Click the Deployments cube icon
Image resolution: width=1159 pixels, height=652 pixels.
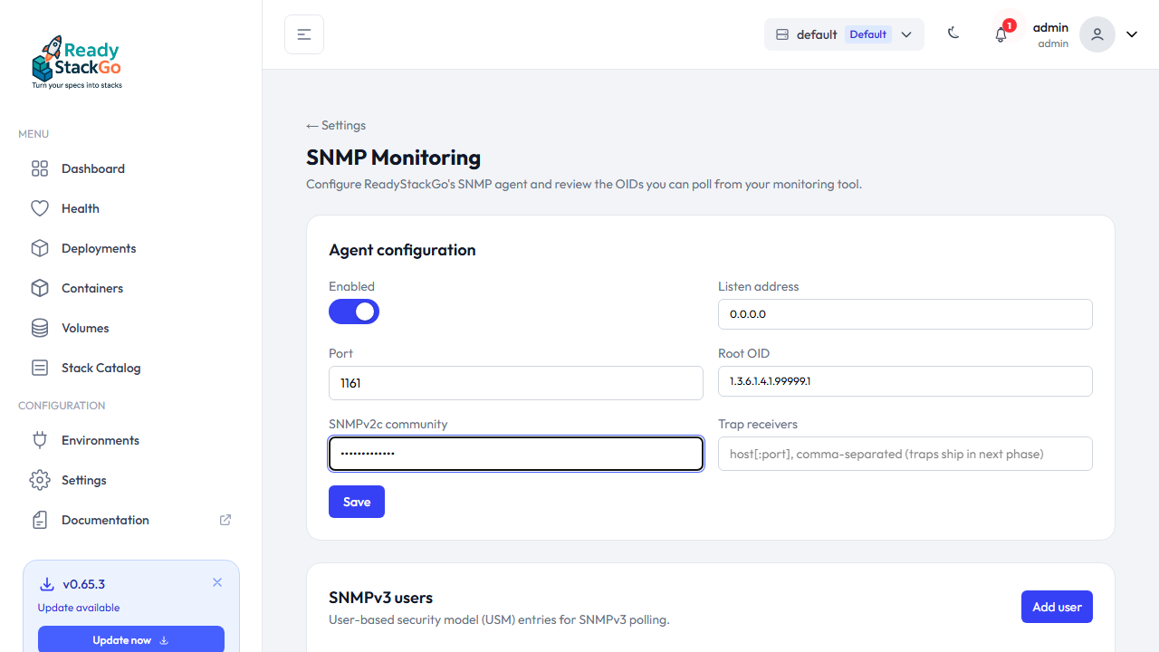[40, 248]
